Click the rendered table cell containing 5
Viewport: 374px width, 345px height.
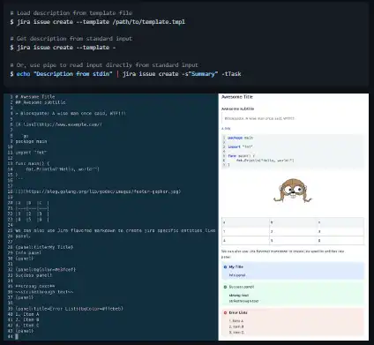pyautogui.click(x=293, y=240)
